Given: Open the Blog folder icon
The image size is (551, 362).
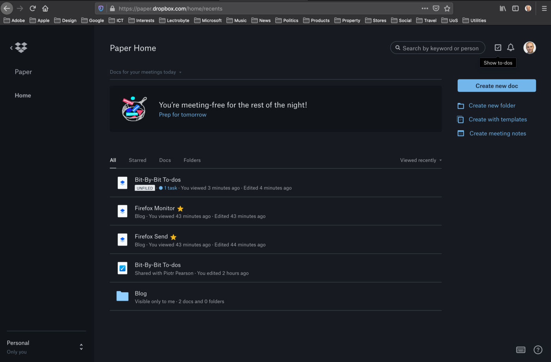Looking at the screenshot, I should click(x=122, y=296).
